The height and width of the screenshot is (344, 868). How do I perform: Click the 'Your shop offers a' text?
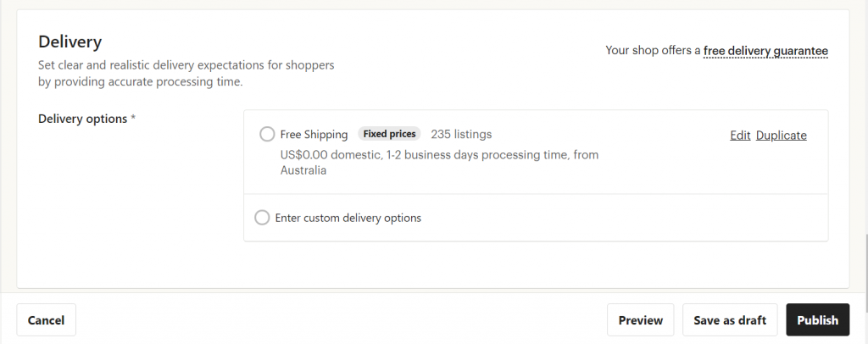tap(653, 50)
